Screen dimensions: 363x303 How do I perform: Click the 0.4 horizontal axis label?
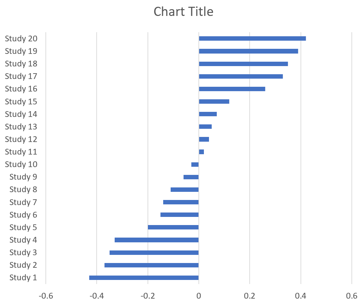301,296
